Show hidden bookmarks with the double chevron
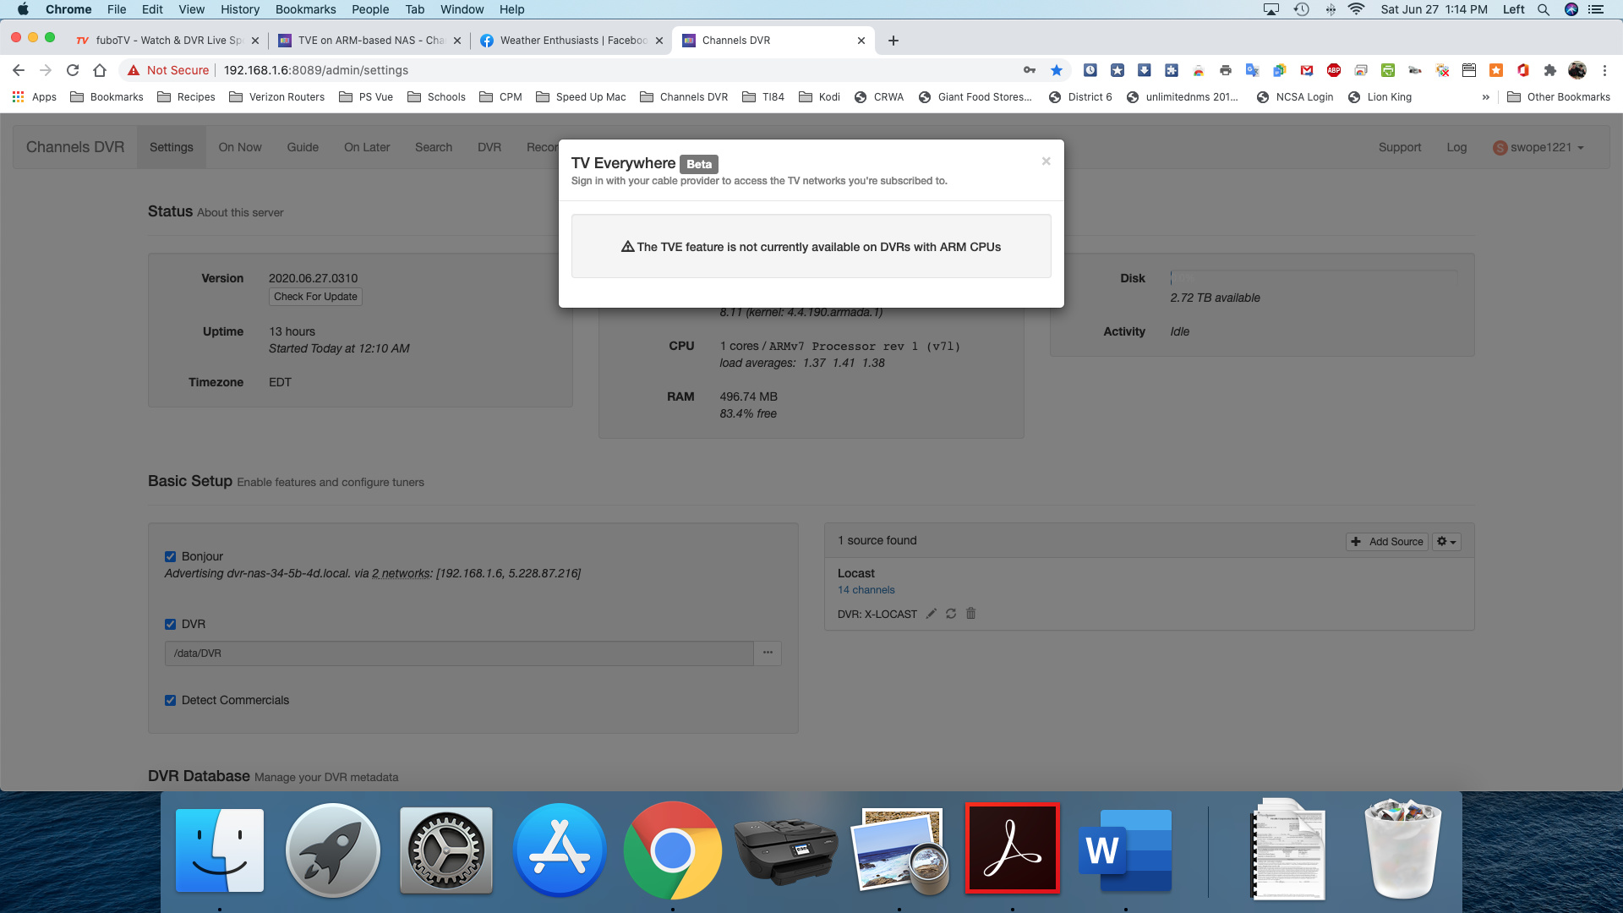 (x=1485, y=97)
